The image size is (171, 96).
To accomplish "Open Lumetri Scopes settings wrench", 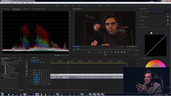I will pos(55,55).
